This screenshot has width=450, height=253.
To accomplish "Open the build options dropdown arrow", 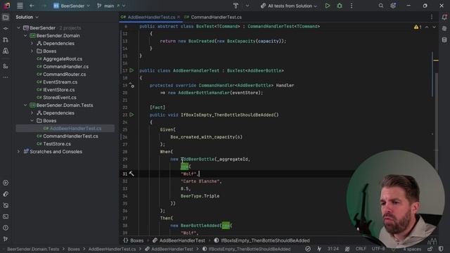I will 247,6.
